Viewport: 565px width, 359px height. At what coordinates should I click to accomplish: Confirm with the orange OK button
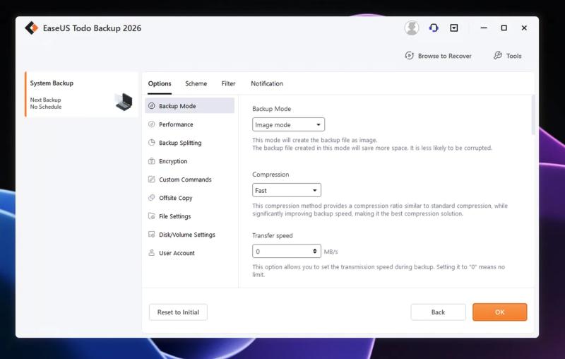tap(500, 312)
